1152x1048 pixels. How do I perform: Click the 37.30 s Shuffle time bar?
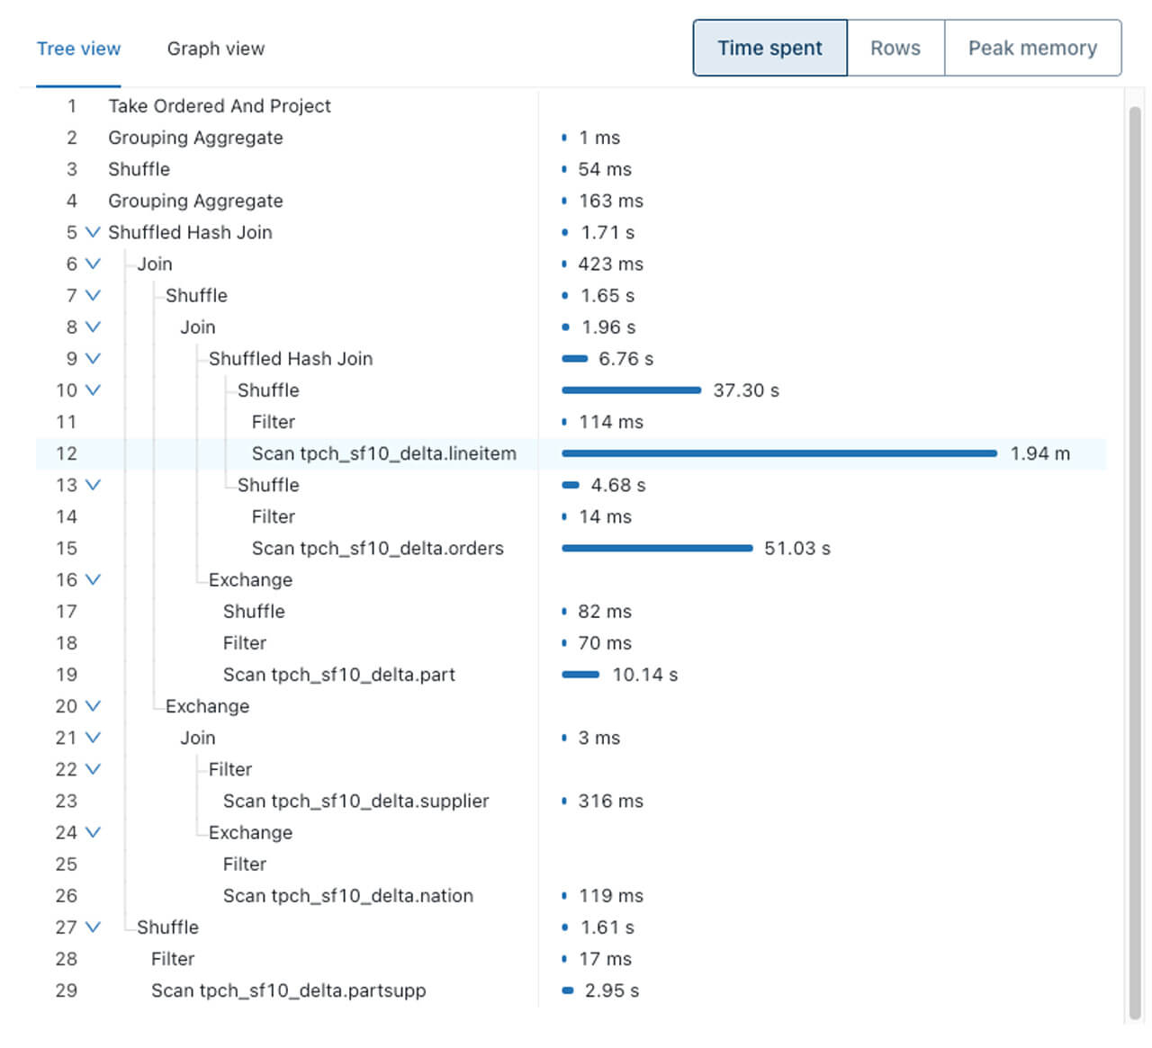pos(631,390)
